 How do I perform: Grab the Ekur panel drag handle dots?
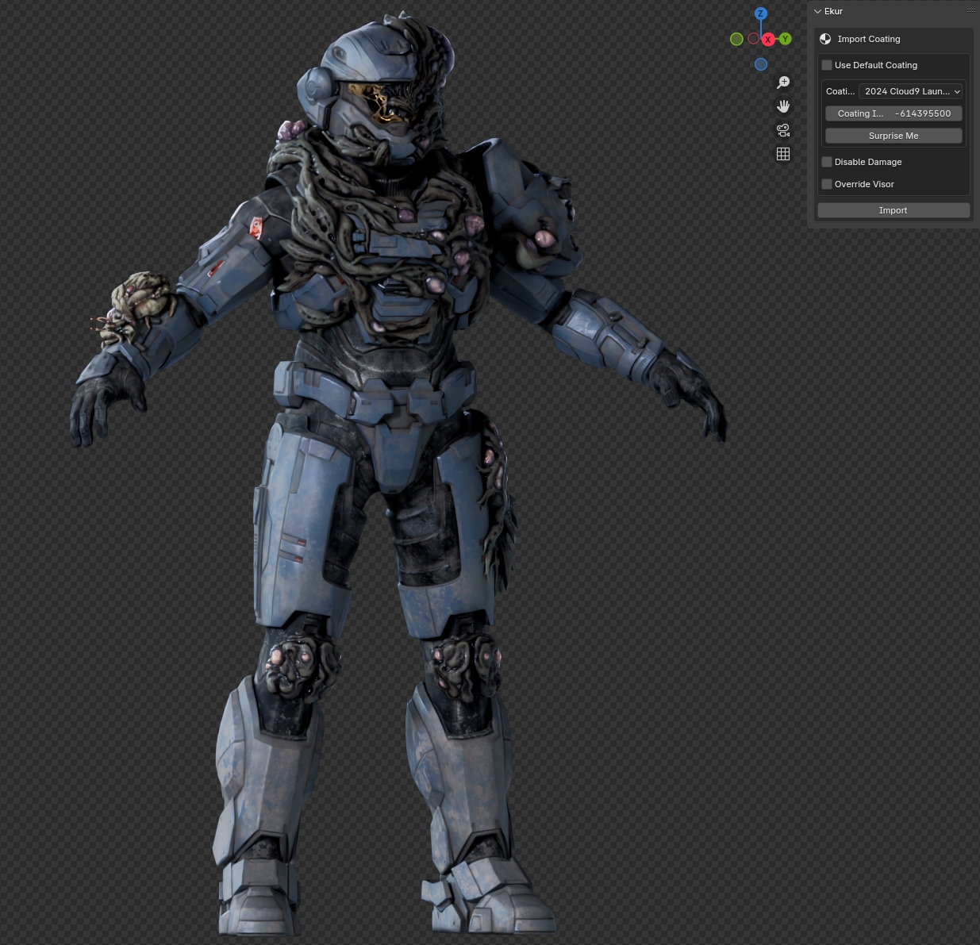970,11
